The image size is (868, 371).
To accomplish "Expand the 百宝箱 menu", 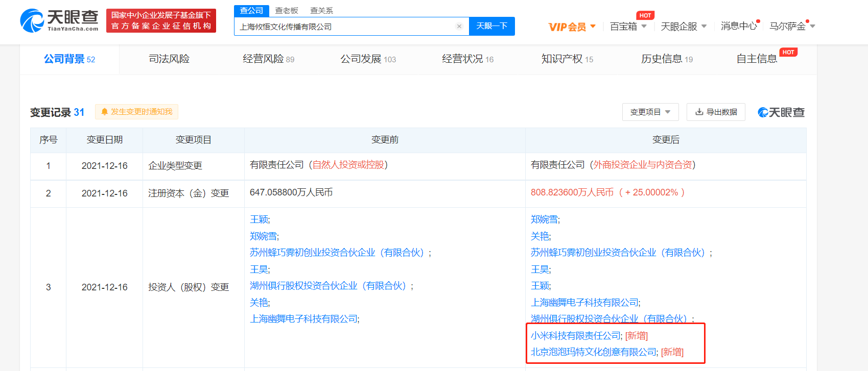I will pos(628,27).
